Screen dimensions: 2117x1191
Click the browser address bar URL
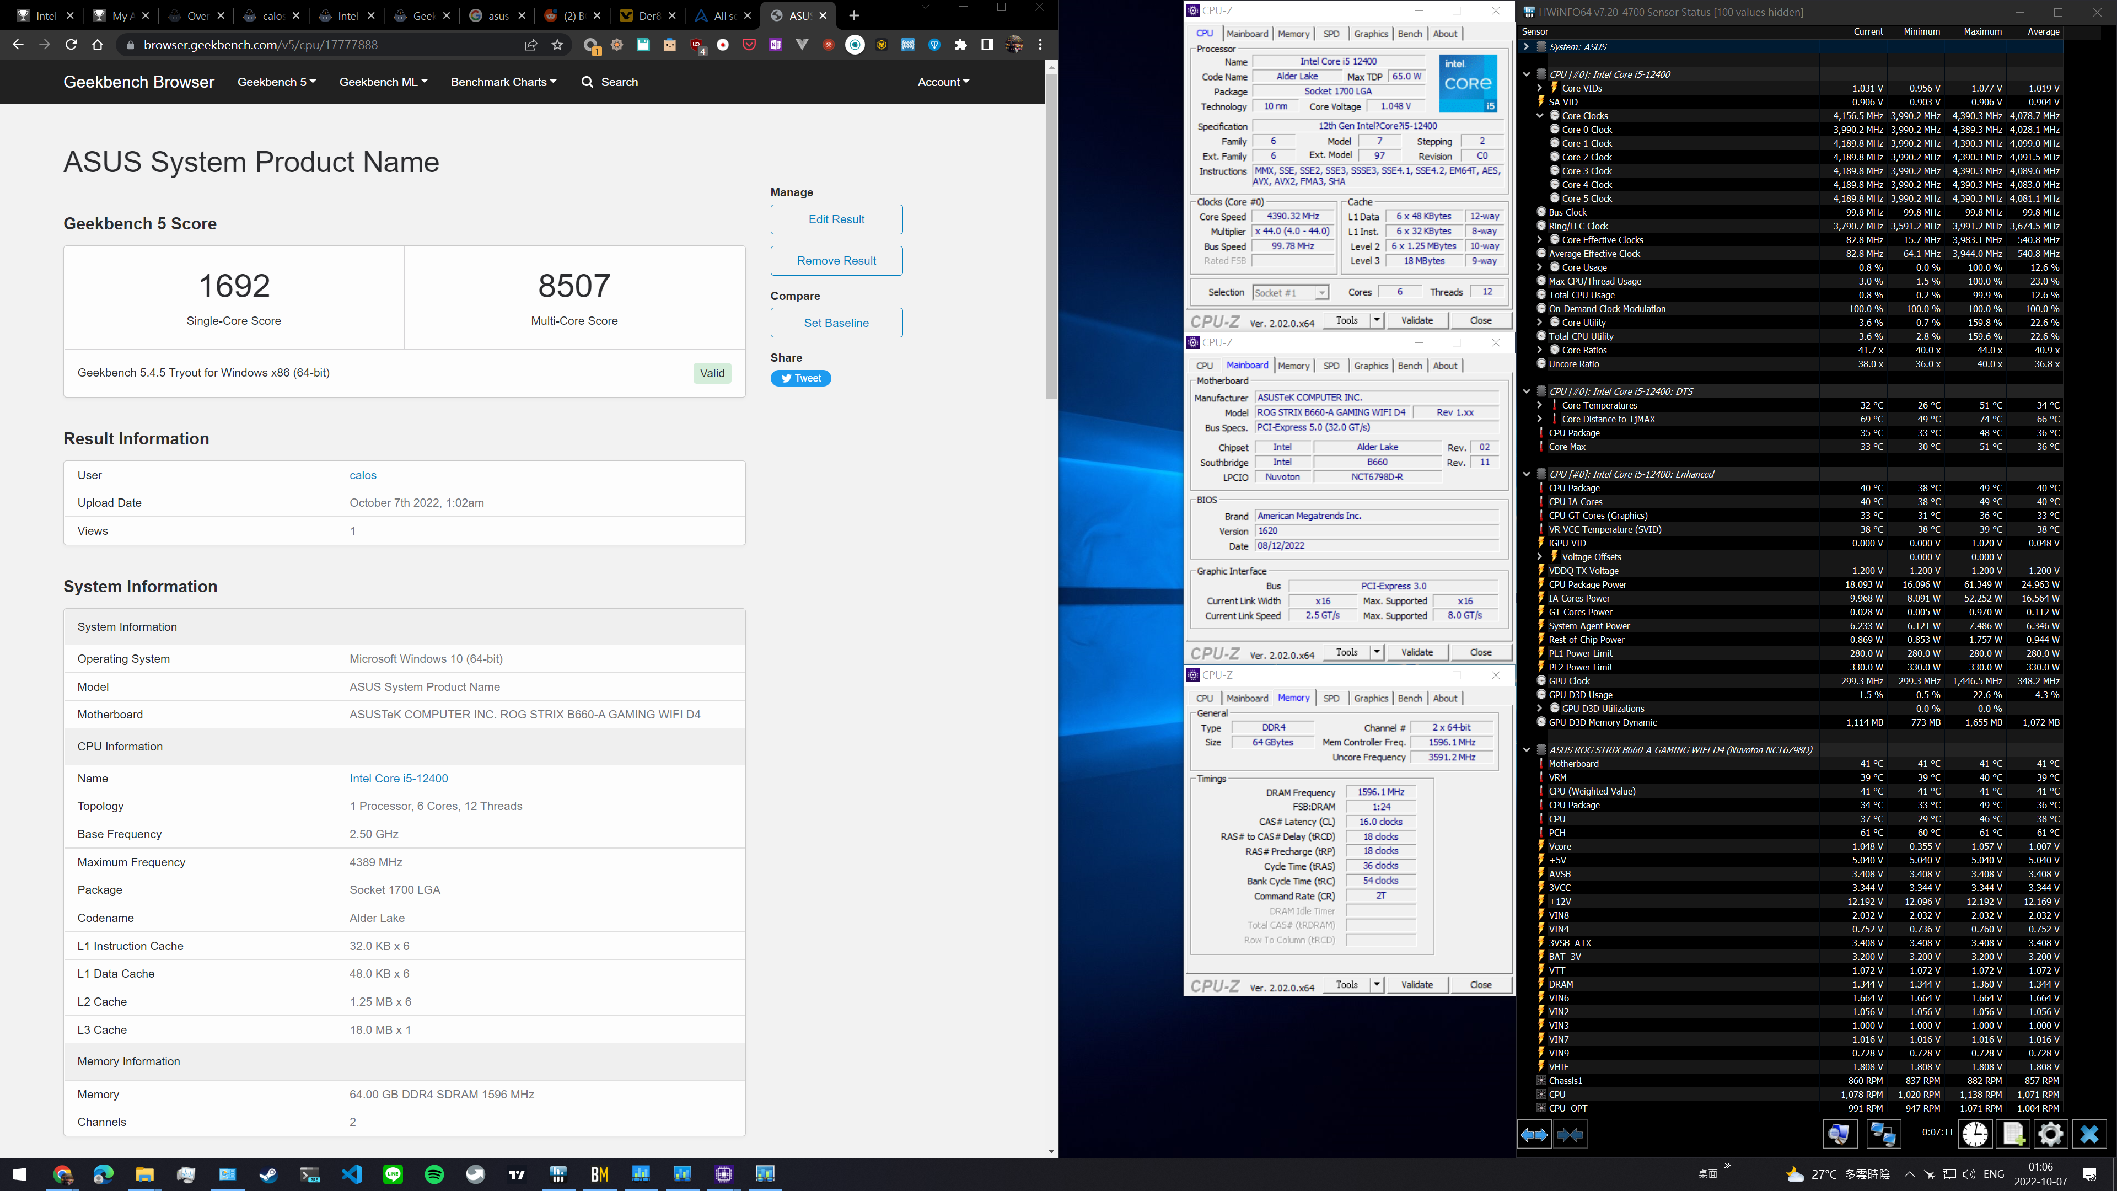point(261,45)
